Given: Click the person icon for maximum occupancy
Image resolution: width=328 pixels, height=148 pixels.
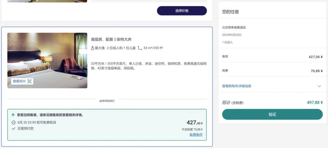Looking at the screenshot, I should [x=93, y=48].
